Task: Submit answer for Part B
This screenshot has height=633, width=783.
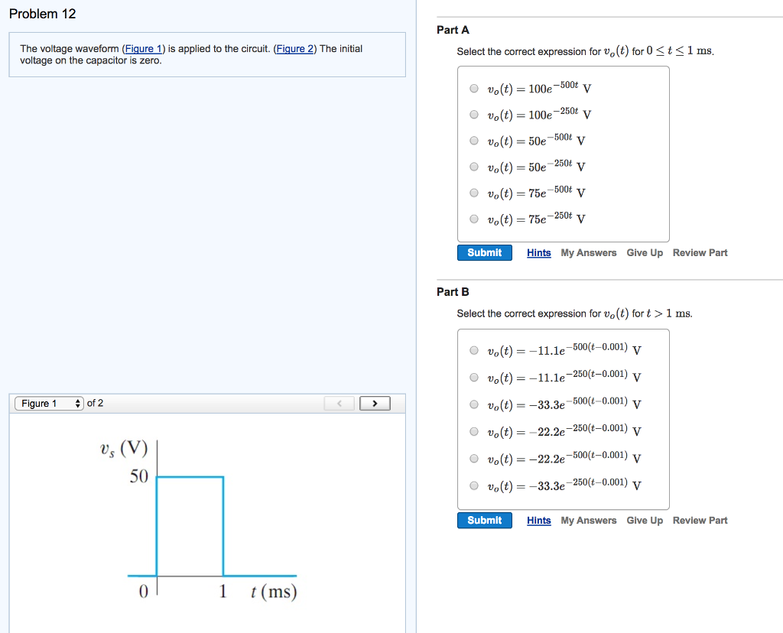Action: (484, 520)
